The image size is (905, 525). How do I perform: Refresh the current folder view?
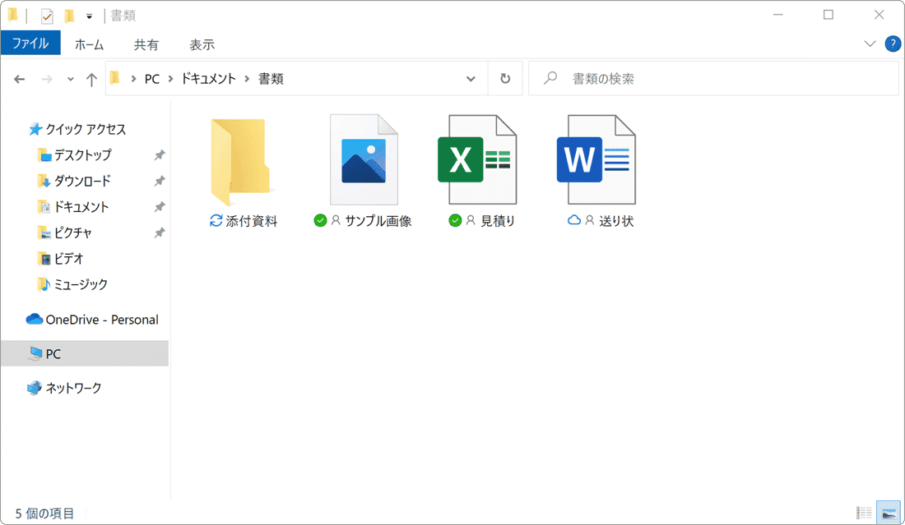point(505,78)
